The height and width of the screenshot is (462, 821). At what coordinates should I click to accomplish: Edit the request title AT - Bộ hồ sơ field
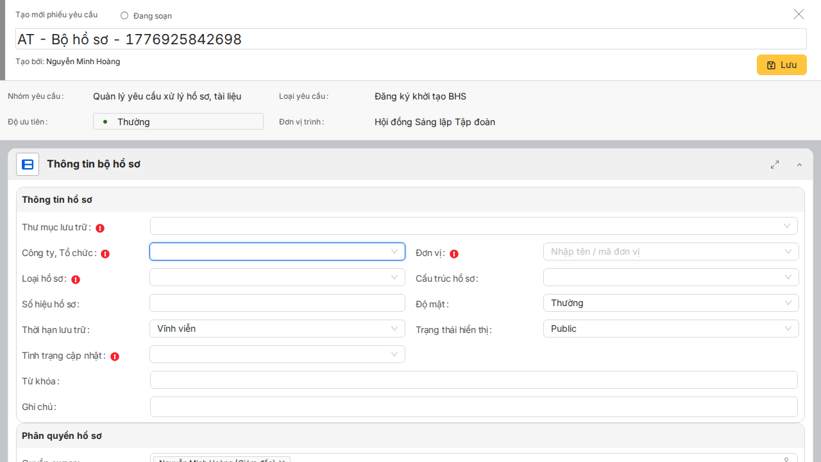(x=410, y=39)
